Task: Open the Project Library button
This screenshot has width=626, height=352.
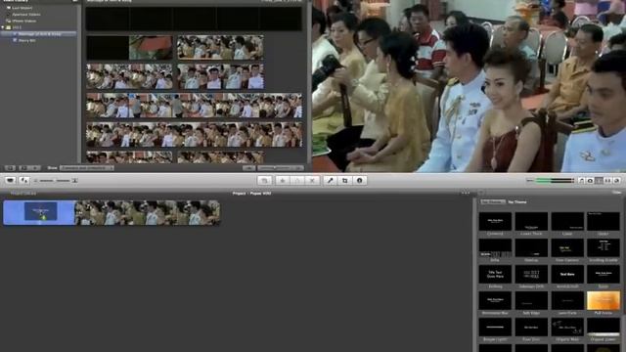Action: [23, 194]
